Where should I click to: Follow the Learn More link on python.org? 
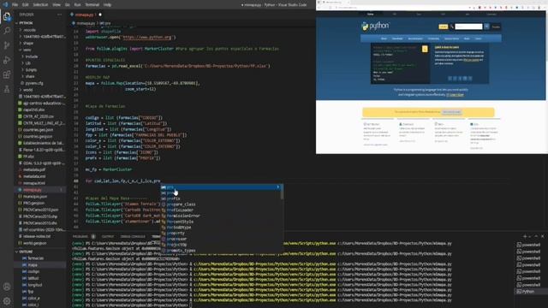coord(455,95)
